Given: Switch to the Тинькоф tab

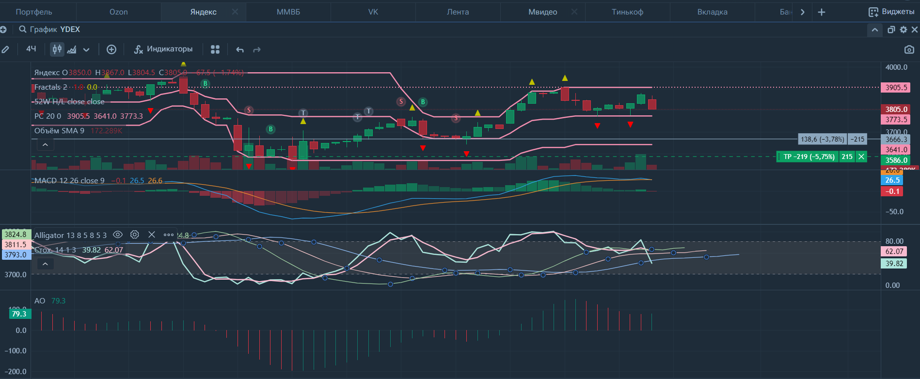Looking at the screenshot, I should click(x=628, y=12).
